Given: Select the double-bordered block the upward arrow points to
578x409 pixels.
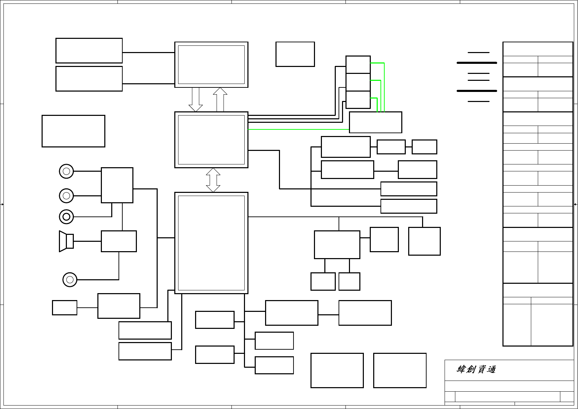Looking at the screenshot, I should [x=211, y=65].
